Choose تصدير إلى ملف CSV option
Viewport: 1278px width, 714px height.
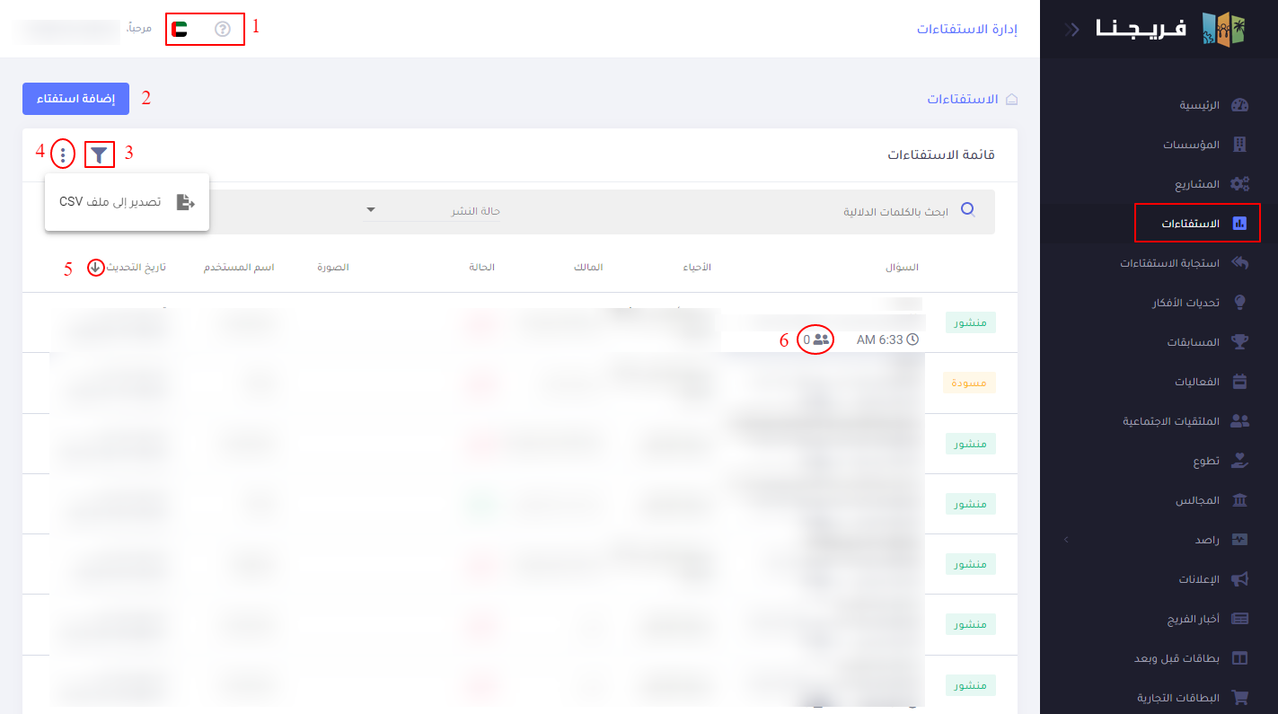pyautogui.click(x=127, y=202)
